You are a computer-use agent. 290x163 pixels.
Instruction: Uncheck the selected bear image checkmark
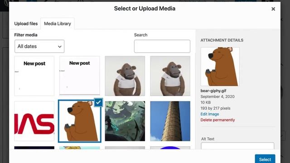98,103
